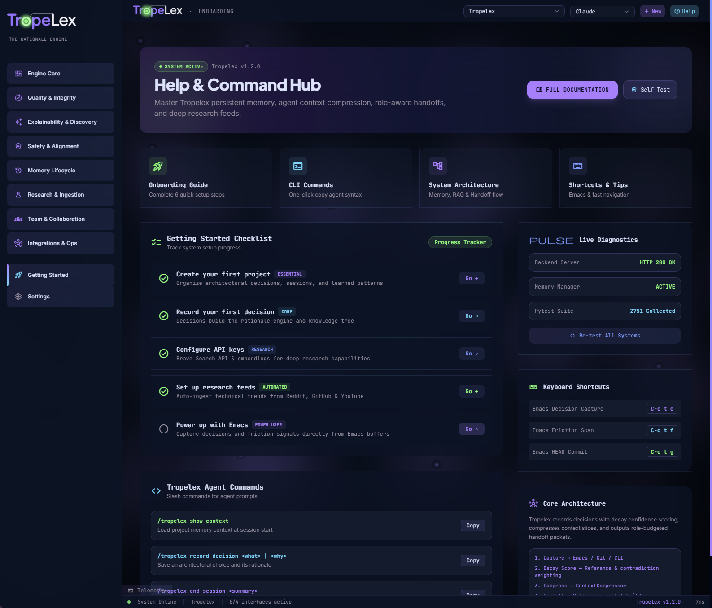The height and width of the screenshot is (608, 712).
Task: Click the keyboard icon on Shortcuts & Tips card
Action: point(578,166)
